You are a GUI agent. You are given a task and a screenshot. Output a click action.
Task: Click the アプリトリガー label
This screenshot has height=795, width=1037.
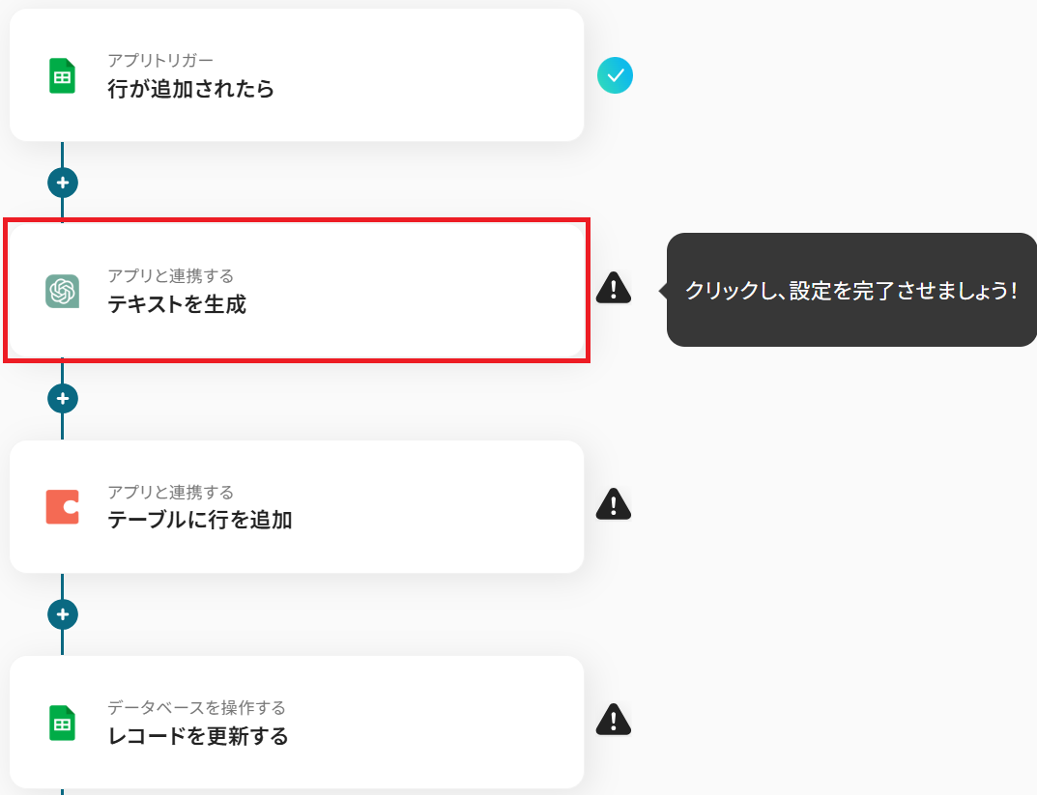(x=160, y=62)
